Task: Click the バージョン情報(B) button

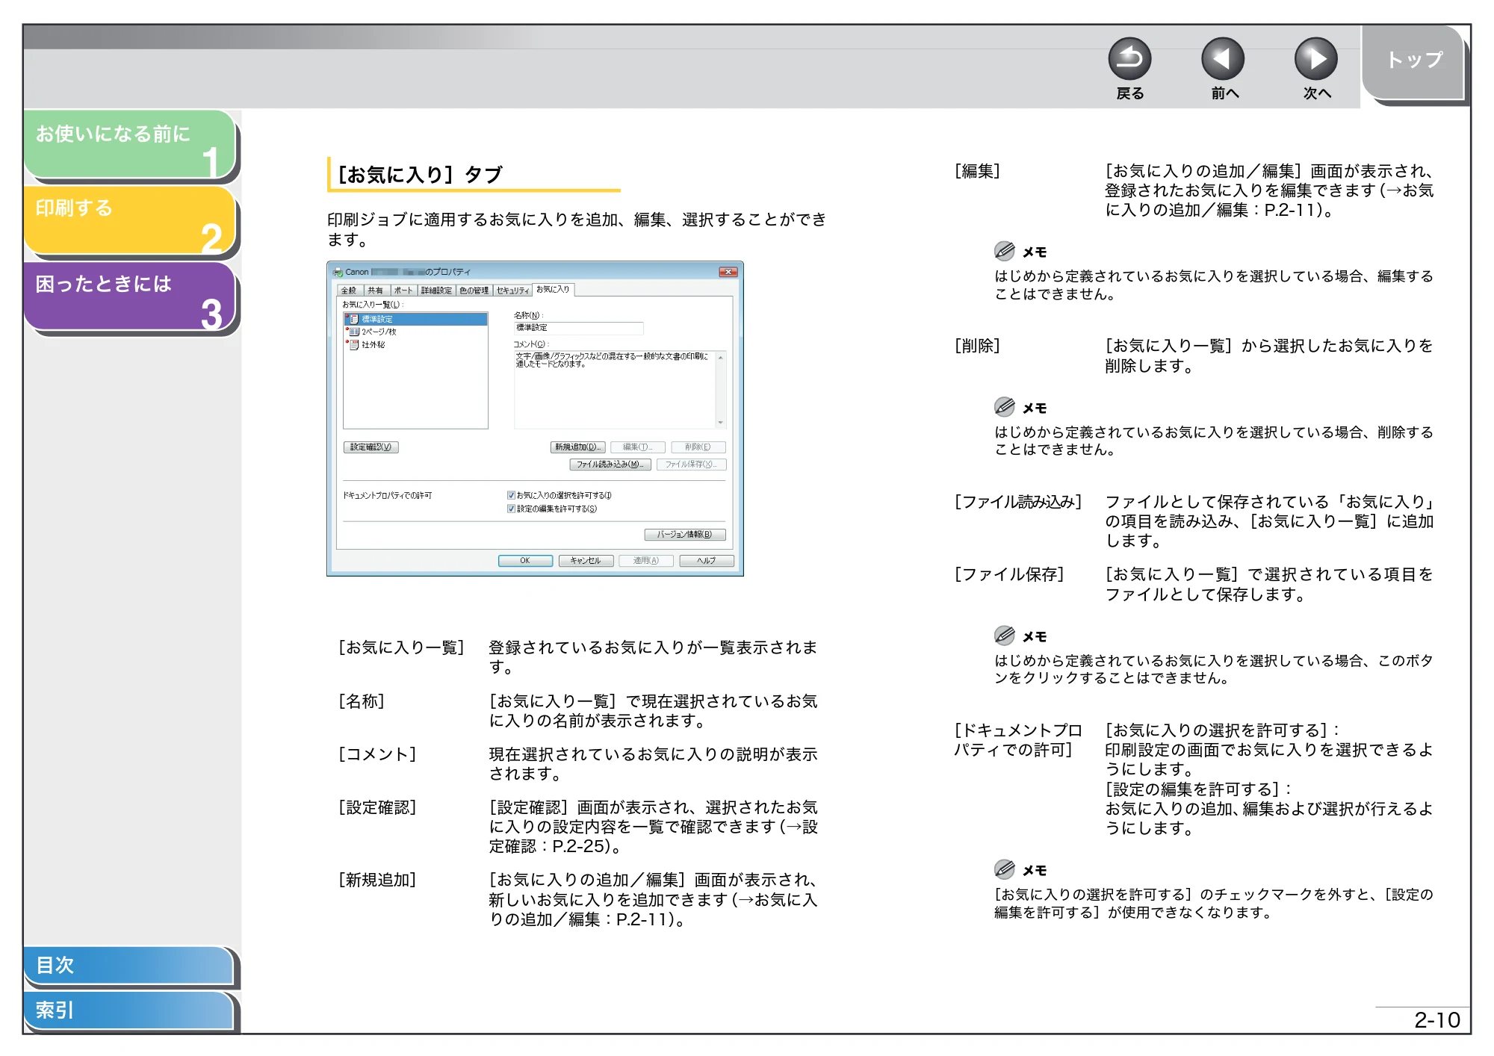Action: click(x=685, y=535)
